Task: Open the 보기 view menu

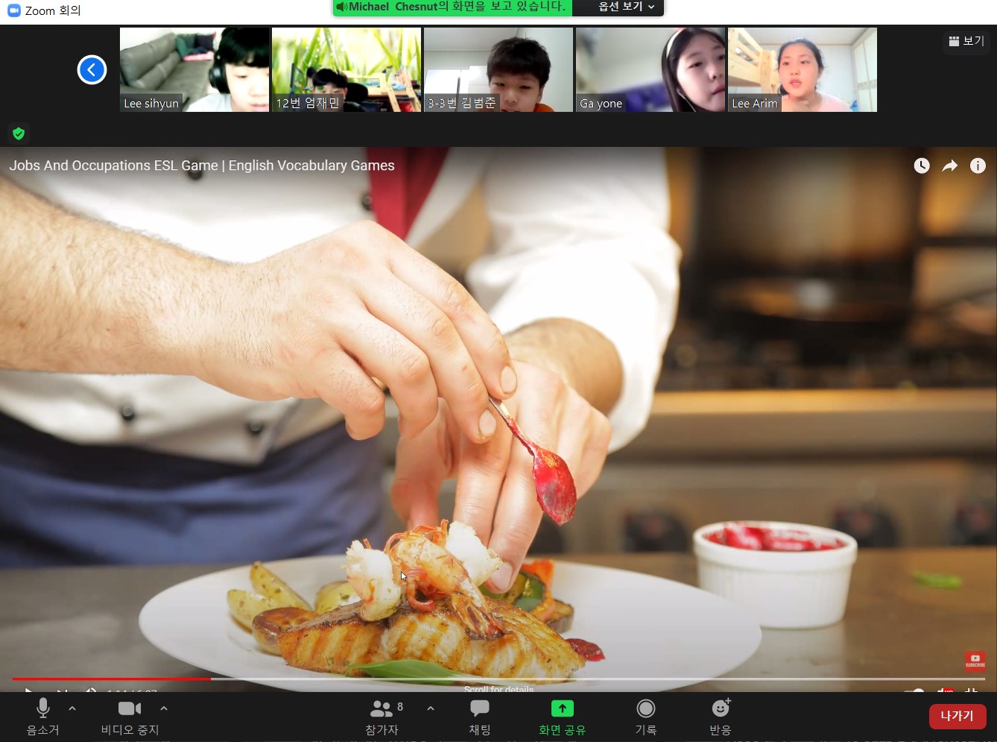Action: pos(966,41)
